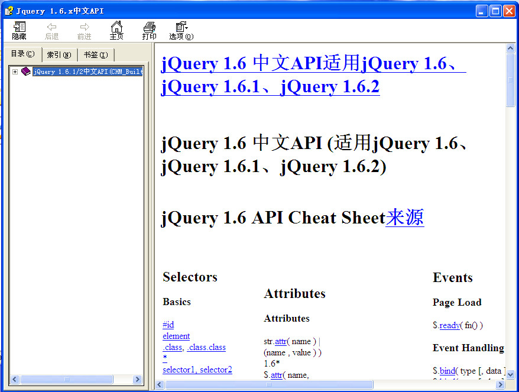Expand the jQuery 1.6.1/2中文API tree node
This screenshot has width=519, height=392.
click(15, 72)
